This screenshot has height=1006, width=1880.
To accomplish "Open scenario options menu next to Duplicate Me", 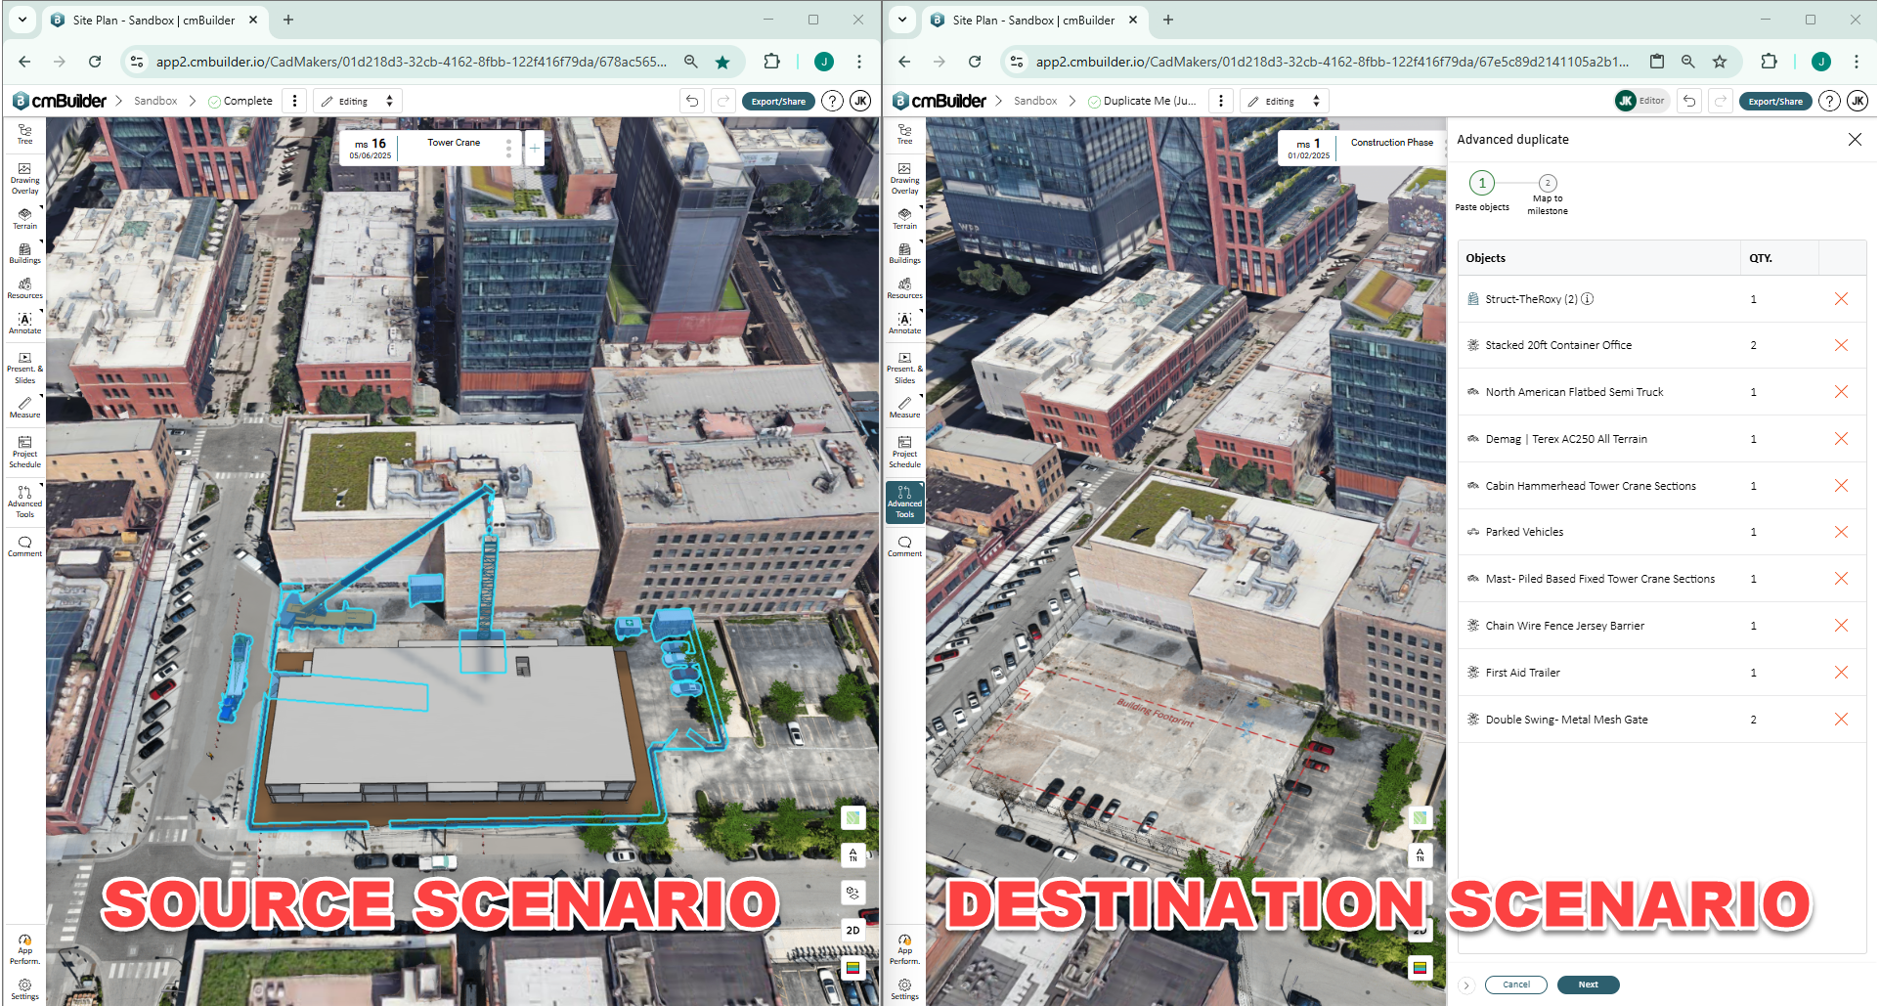I will click(x=1220, y=101).
